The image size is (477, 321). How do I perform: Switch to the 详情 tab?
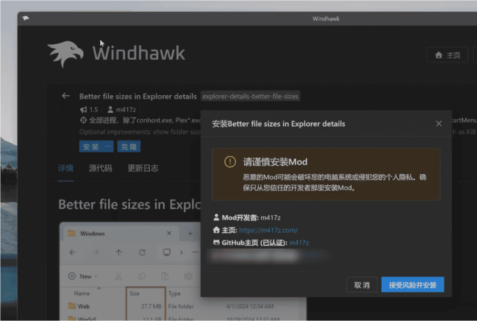(x=66, y=168)
